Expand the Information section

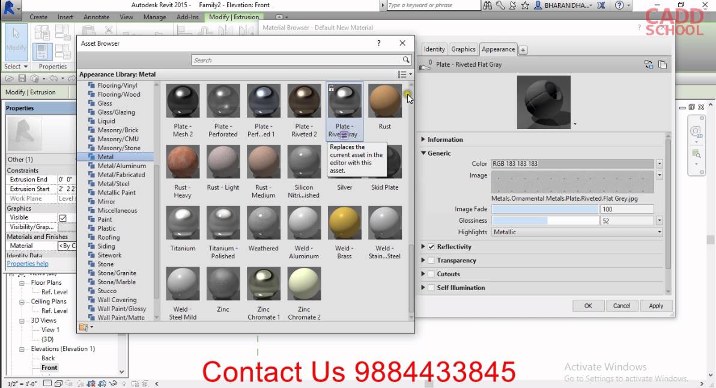423,139
